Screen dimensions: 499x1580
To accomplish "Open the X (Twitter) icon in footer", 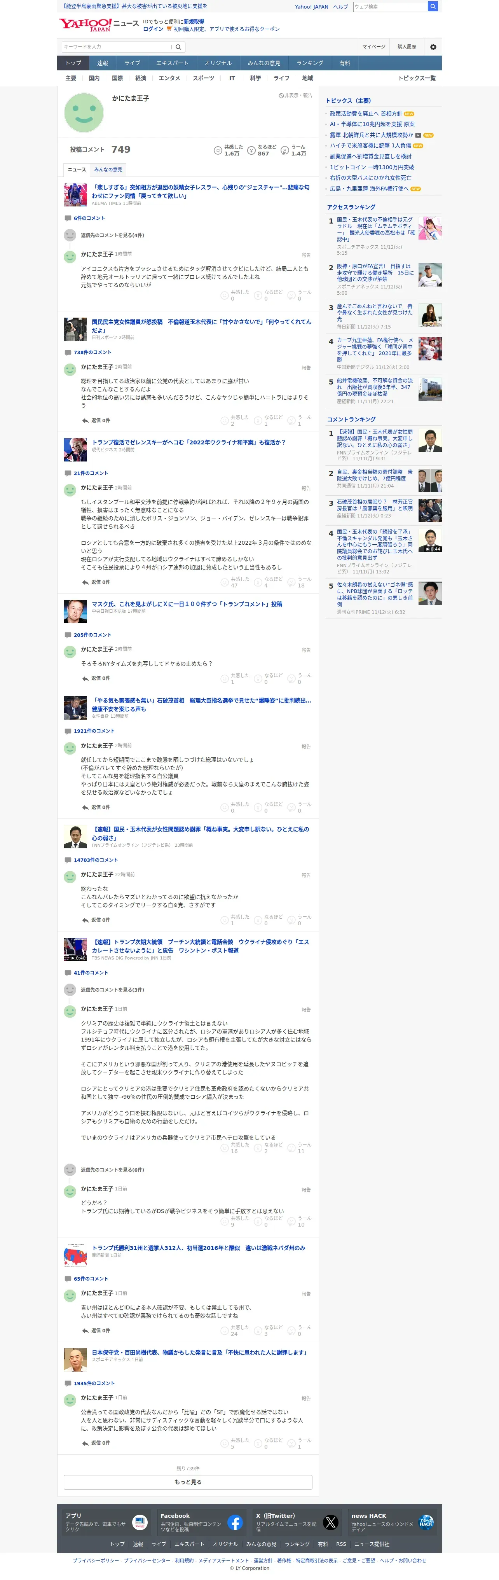I will coord(330,1522).
